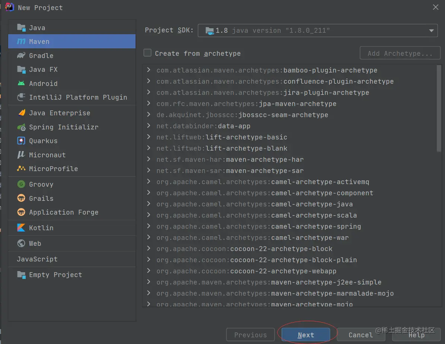Click the Android robot icon

tap(21, 83)
